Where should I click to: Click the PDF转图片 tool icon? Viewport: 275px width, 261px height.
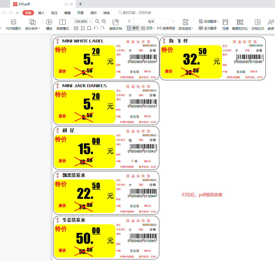click(x=13, y=22)
